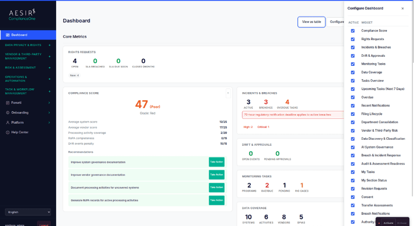Click the View as table button

tap(311, 22)
